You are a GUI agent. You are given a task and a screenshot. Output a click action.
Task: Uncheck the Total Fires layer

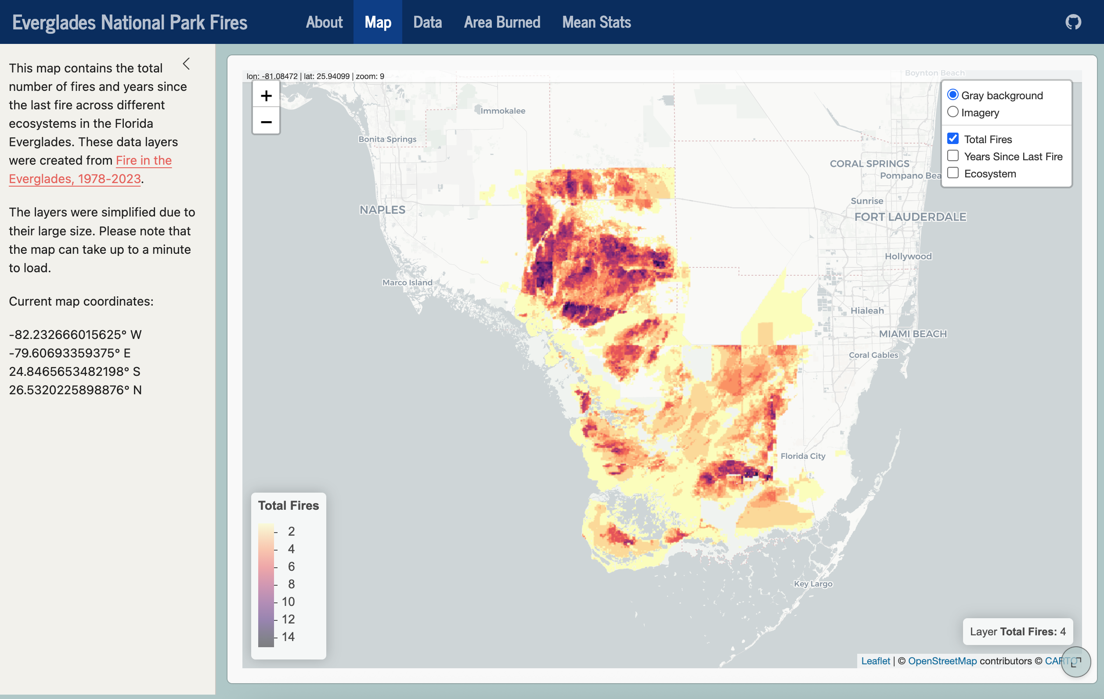tap(952, 138)
